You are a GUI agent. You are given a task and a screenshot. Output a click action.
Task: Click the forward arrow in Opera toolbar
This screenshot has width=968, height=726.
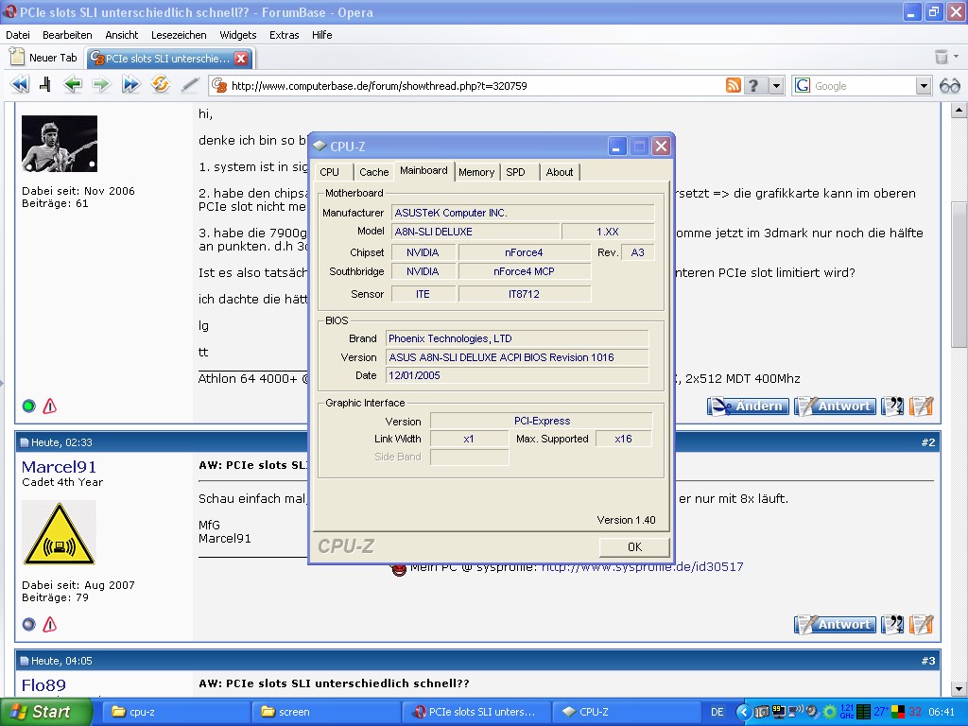click(x=101, y=84)
